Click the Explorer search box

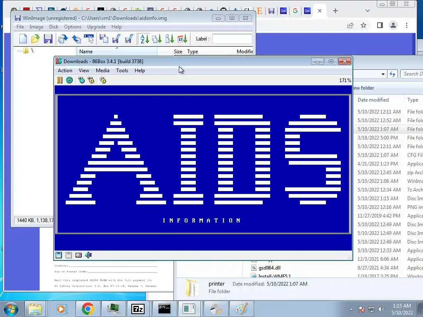(x=412, y=74)
